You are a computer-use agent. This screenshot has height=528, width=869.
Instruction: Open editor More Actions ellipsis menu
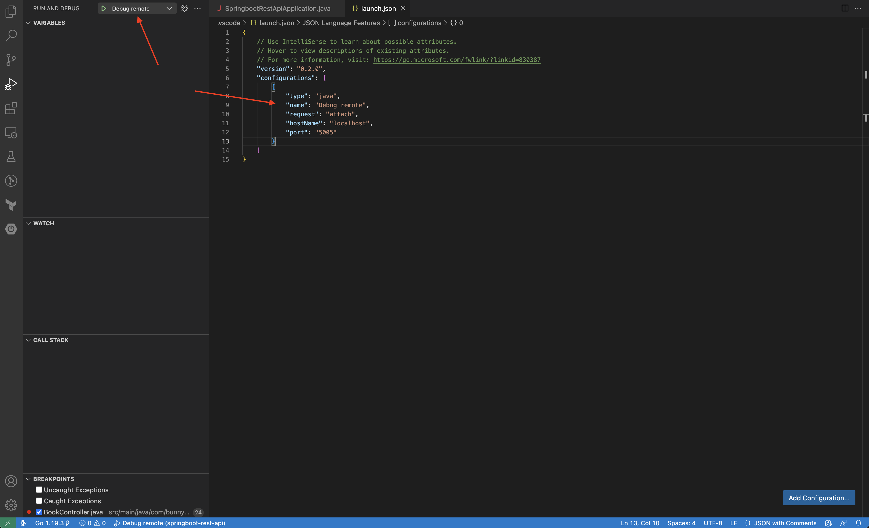pos(858,8)
